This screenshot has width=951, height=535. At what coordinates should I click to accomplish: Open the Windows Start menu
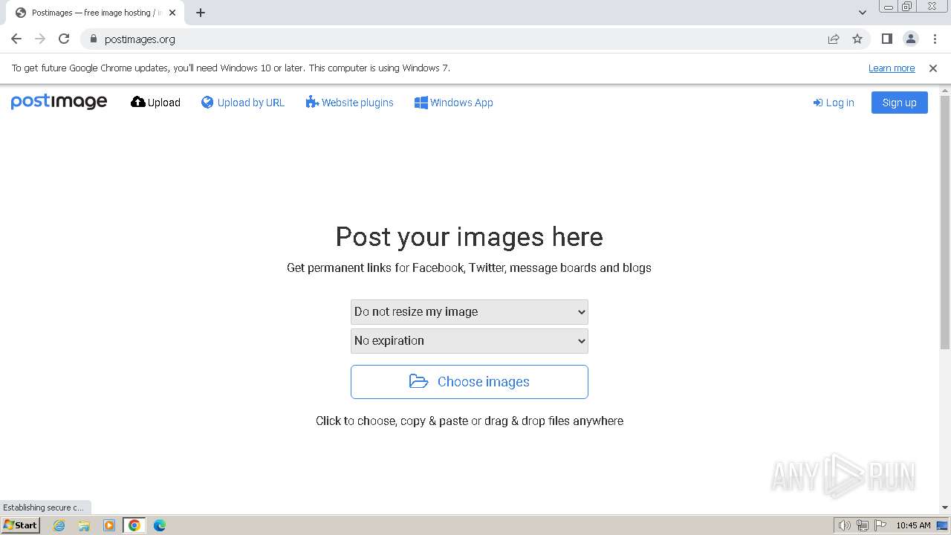(x=20, y=525)
